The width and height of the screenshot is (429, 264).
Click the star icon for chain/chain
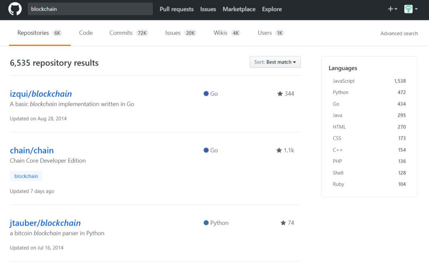point(279,150)
